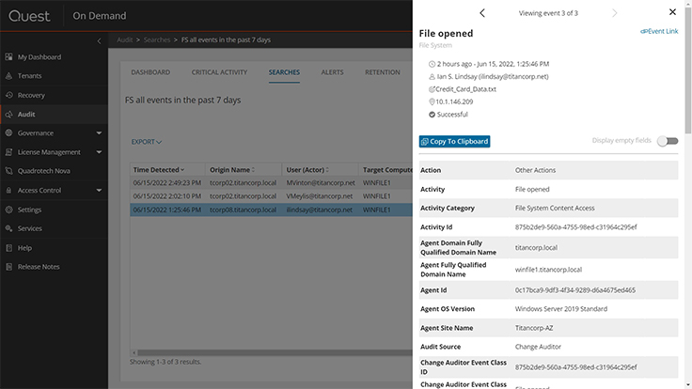692x389 pixels.
Task: Select the SEARCHES tab
Action: [284, 72]
